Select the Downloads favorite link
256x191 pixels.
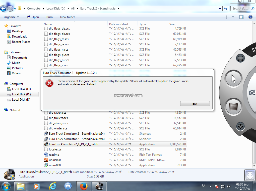[19, 37]
